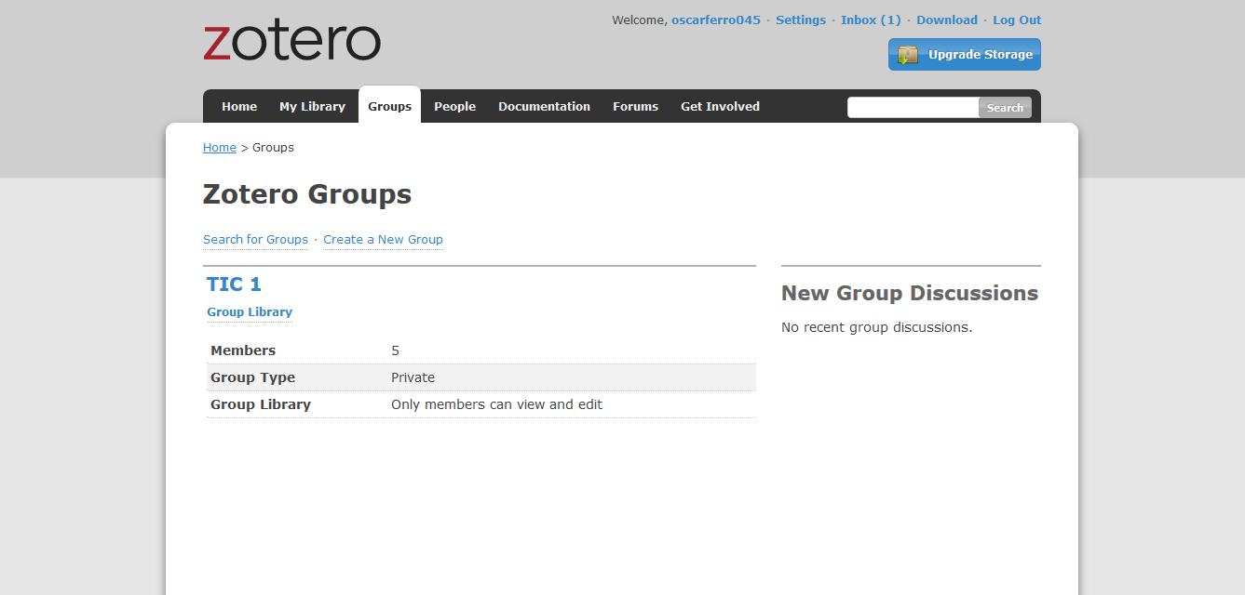The width and height of the screenshot is (1245, 595).
Task: Open the oscarferro045 profile link
Action: click(716, 20)
